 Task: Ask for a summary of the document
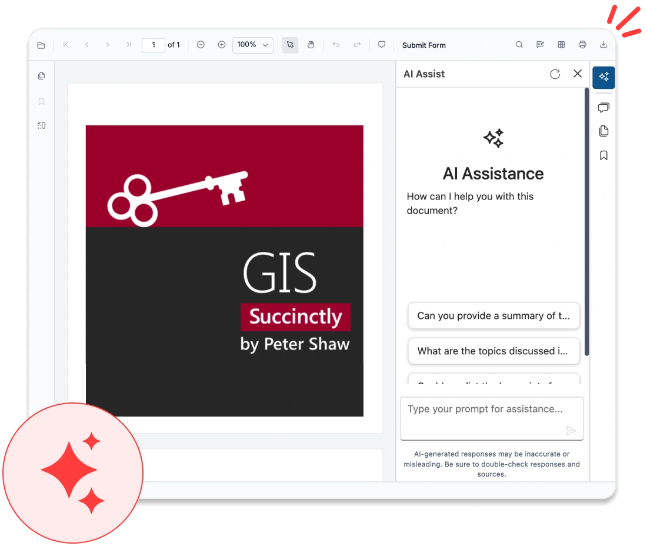(x=493, y=316)
